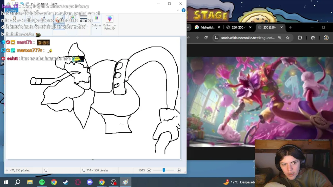This screenshot has width=333, height=187.
Task: Click the 100% zoom level text
Action: pyautogui.click(x=142, y=170)
